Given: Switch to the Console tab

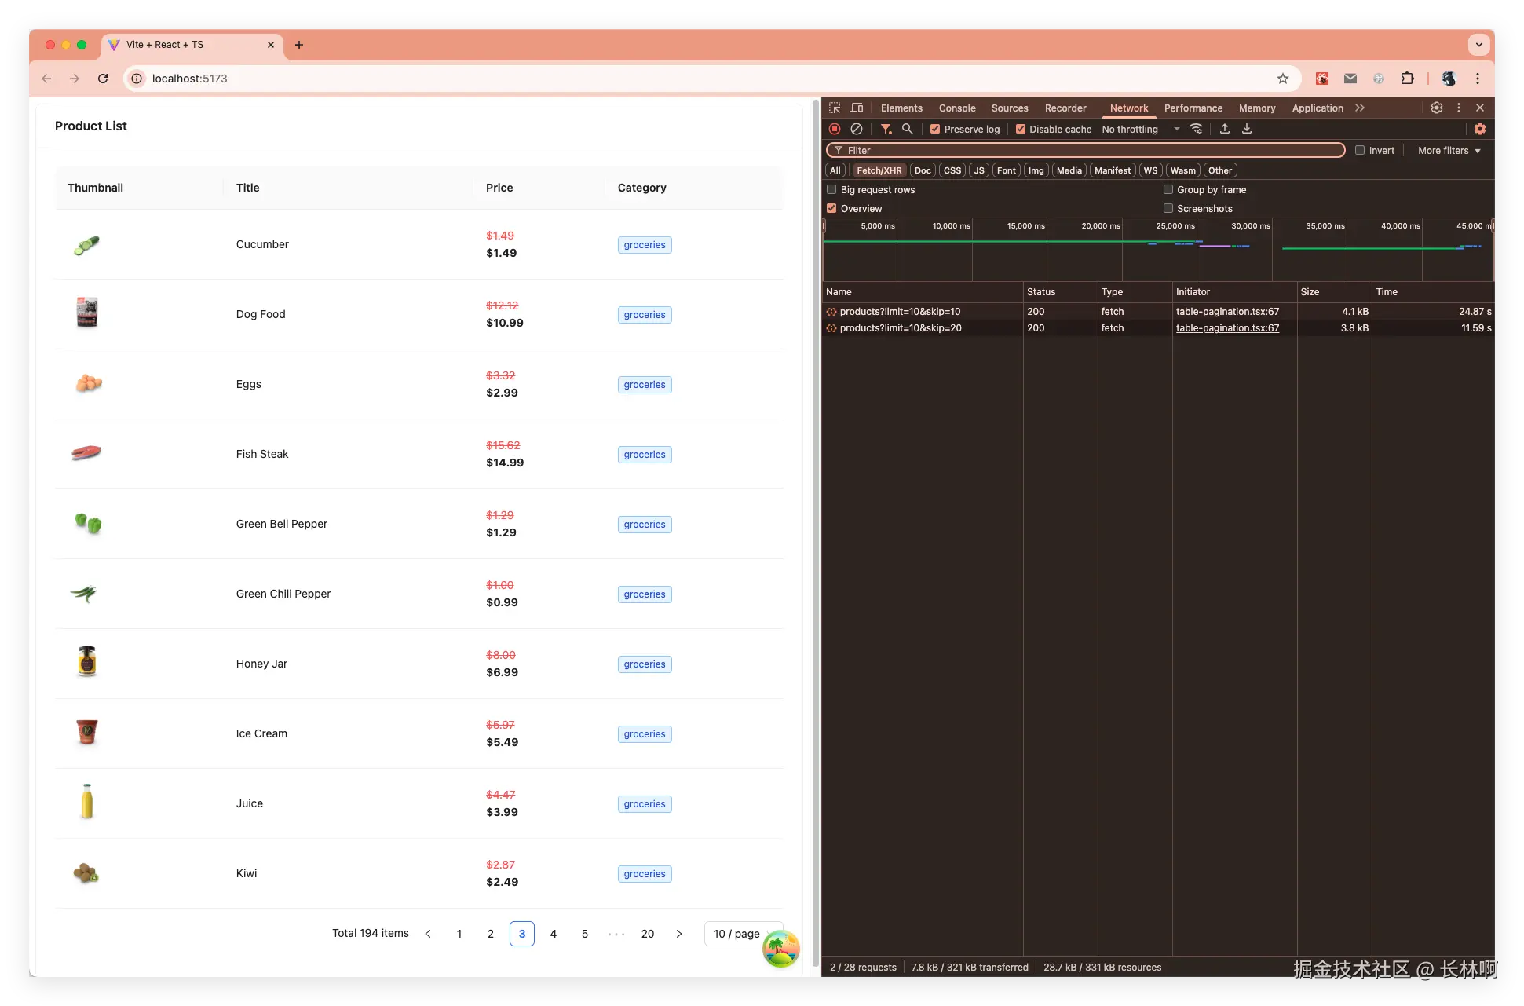Looking at the screenshot, I should 956,108.
